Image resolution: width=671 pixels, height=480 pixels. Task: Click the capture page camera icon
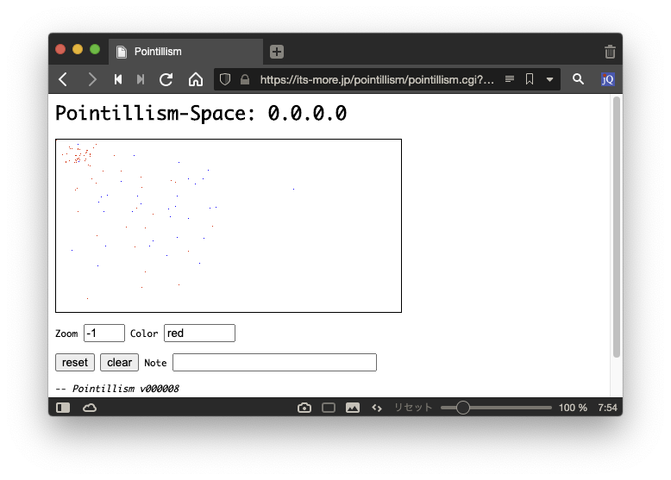[304, 408]
